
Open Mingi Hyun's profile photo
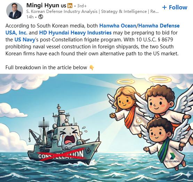click(x=15, y=11)
